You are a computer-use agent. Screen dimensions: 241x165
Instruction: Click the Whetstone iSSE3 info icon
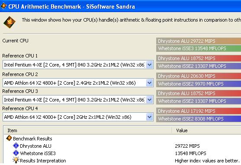coord(16,153)
